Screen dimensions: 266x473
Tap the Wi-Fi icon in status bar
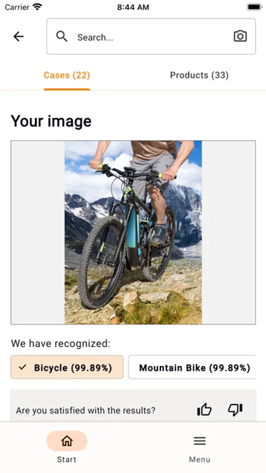[37, 7]
